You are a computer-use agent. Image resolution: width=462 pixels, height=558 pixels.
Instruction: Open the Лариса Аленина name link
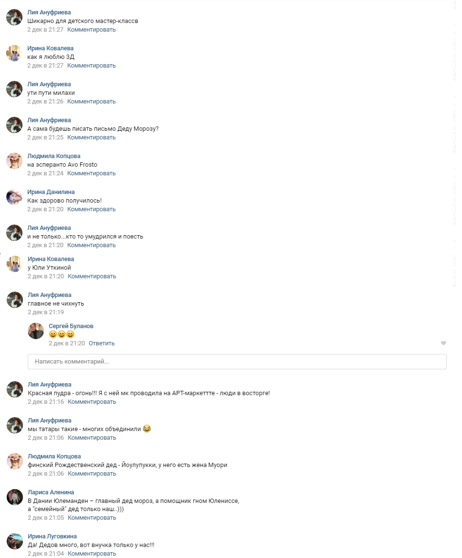tap(51, 492)
